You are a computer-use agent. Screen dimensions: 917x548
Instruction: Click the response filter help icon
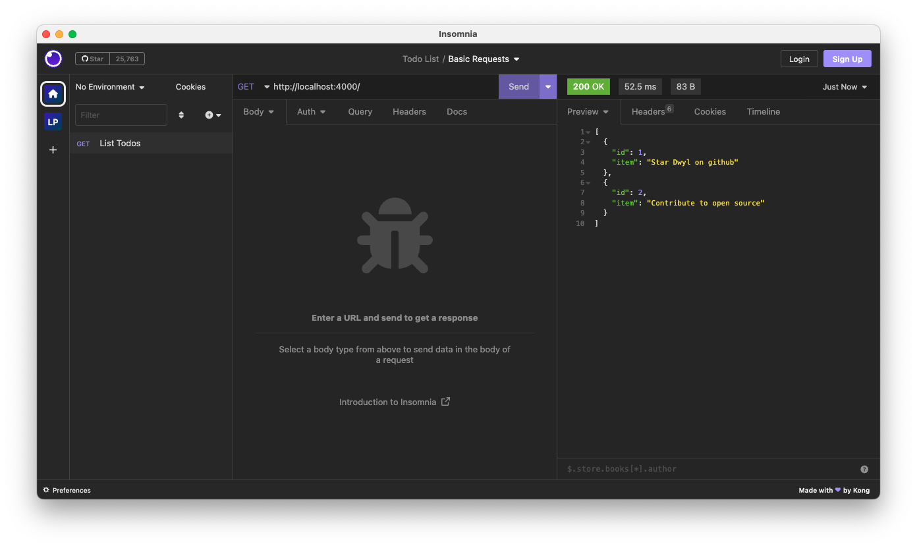click(x=864, y=469)
